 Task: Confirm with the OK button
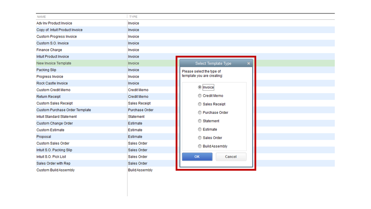pos(197,157)
